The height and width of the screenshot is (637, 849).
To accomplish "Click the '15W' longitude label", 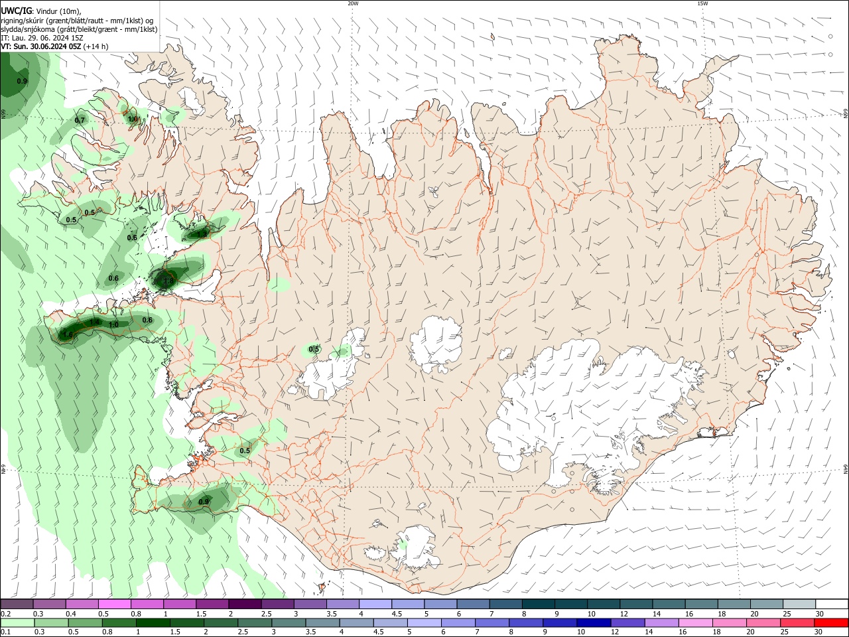I will click(x=702, y=3).
